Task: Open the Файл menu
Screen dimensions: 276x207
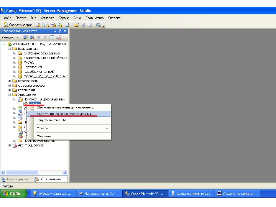Action: [x=7, y=18]
